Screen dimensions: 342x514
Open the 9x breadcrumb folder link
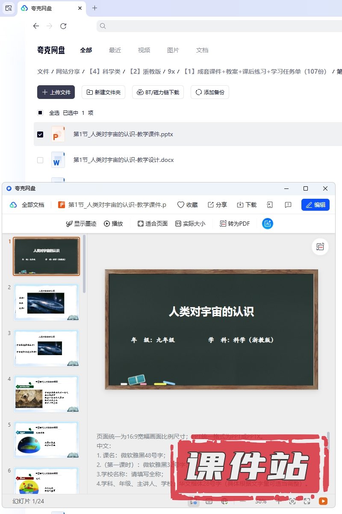171,72
